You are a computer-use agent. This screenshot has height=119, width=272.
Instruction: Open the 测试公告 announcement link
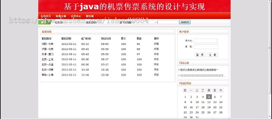point(199,70)
